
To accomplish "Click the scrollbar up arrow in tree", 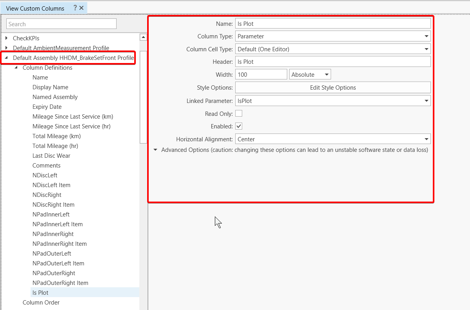I will coord(143,38).
